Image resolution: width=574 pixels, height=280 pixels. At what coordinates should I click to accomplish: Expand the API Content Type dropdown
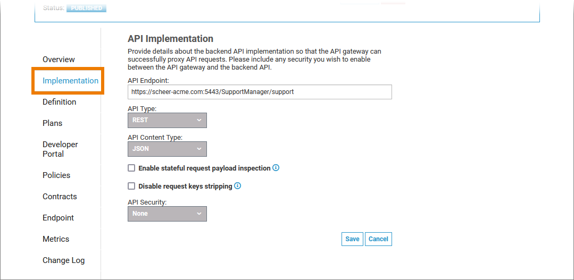[x=167, y=149]
